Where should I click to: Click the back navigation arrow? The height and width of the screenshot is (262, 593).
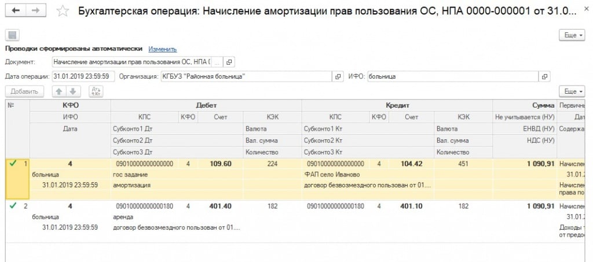[16, 11]
